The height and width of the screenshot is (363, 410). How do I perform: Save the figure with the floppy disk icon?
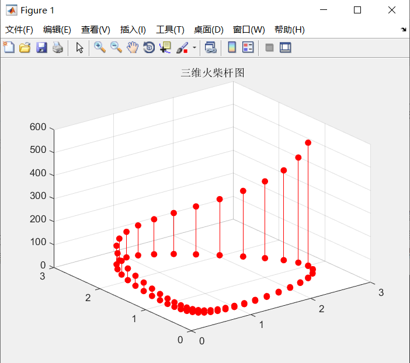coord(41,48)
